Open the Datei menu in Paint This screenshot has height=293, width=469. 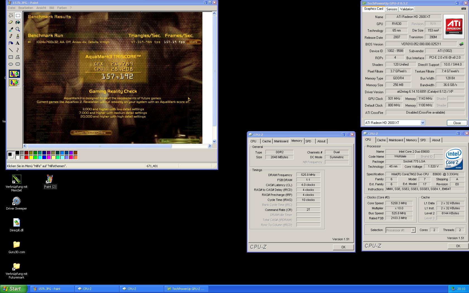point(12,8)
